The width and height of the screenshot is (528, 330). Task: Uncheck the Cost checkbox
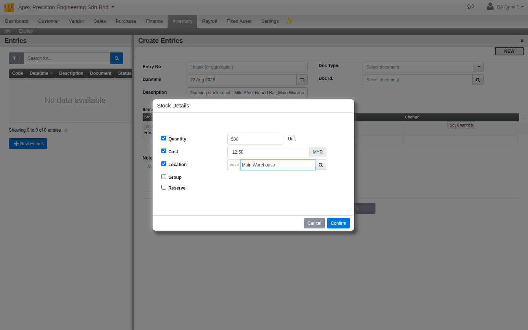point(164,151)
